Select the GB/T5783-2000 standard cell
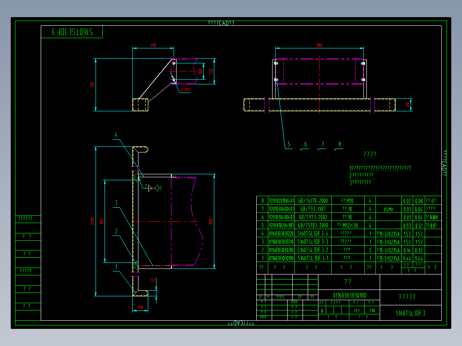Screen dimensions: 462x346 (313, 226)
